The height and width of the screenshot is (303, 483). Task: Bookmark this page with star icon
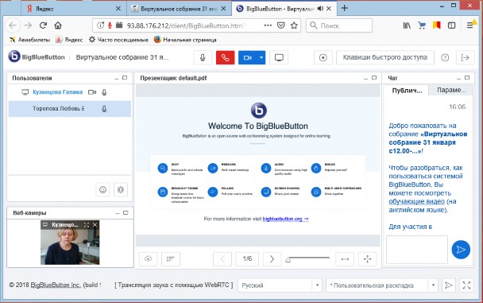(294, 25)
